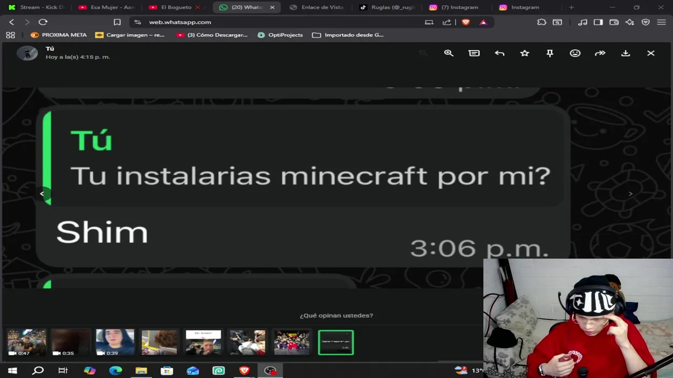Open the 0:47 video thumbnail

click(26, 342)
